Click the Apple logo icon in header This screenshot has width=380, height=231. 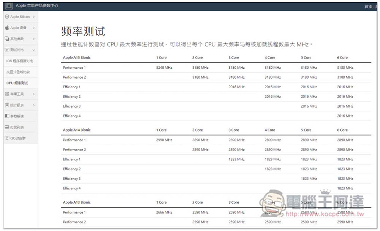pos(9,6)
